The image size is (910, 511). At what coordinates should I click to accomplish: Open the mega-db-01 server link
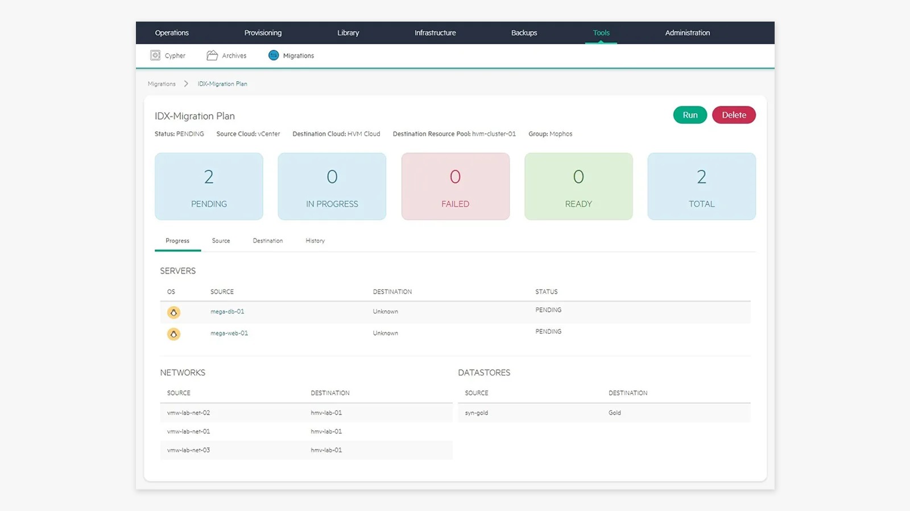click(227, 311)
